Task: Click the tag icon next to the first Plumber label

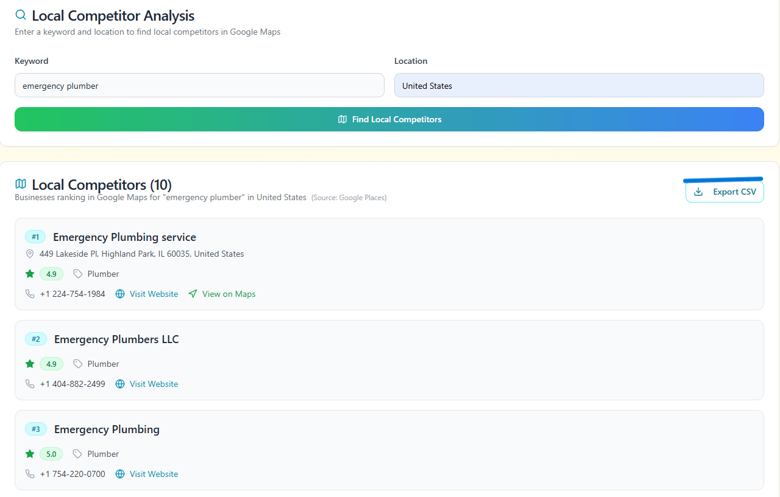Action: (78, 274)
